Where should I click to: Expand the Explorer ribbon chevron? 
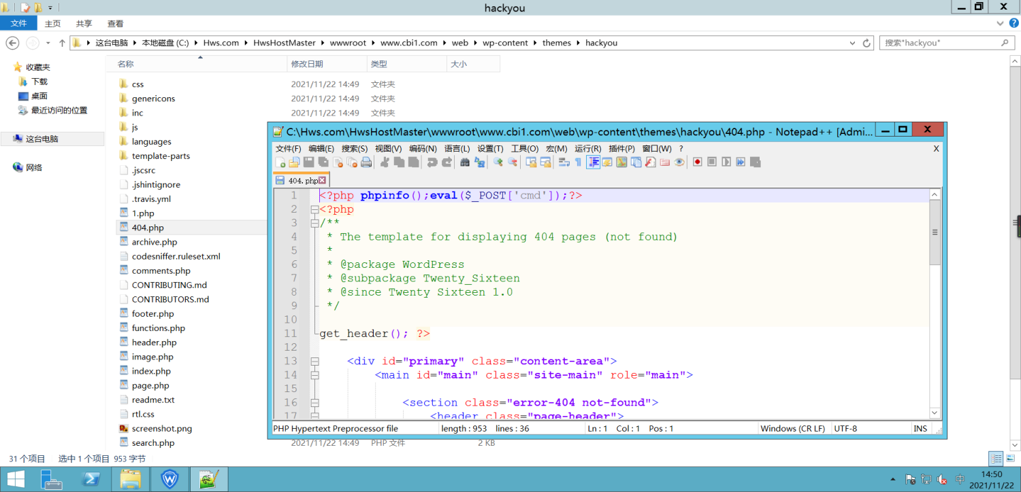pos(1000,23)
